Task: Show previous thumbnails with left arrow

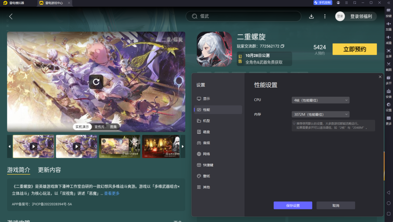Action: pyautogui.click(x=10, y=146)
